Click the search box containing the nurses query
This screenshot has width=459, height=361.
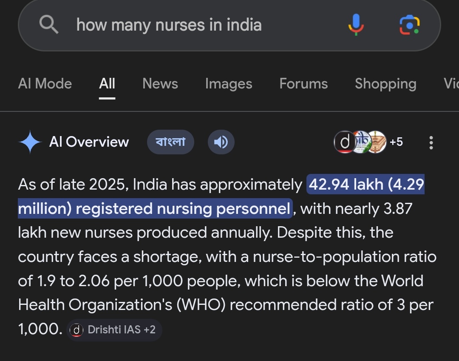[229, 25]
